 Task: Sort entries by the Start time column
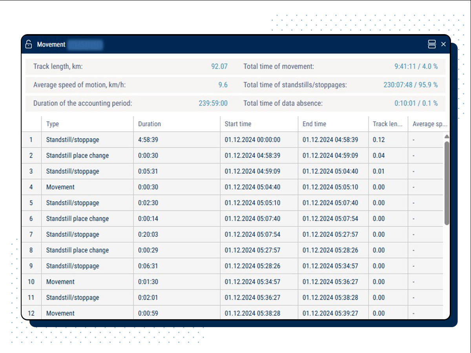click(238, 124)
